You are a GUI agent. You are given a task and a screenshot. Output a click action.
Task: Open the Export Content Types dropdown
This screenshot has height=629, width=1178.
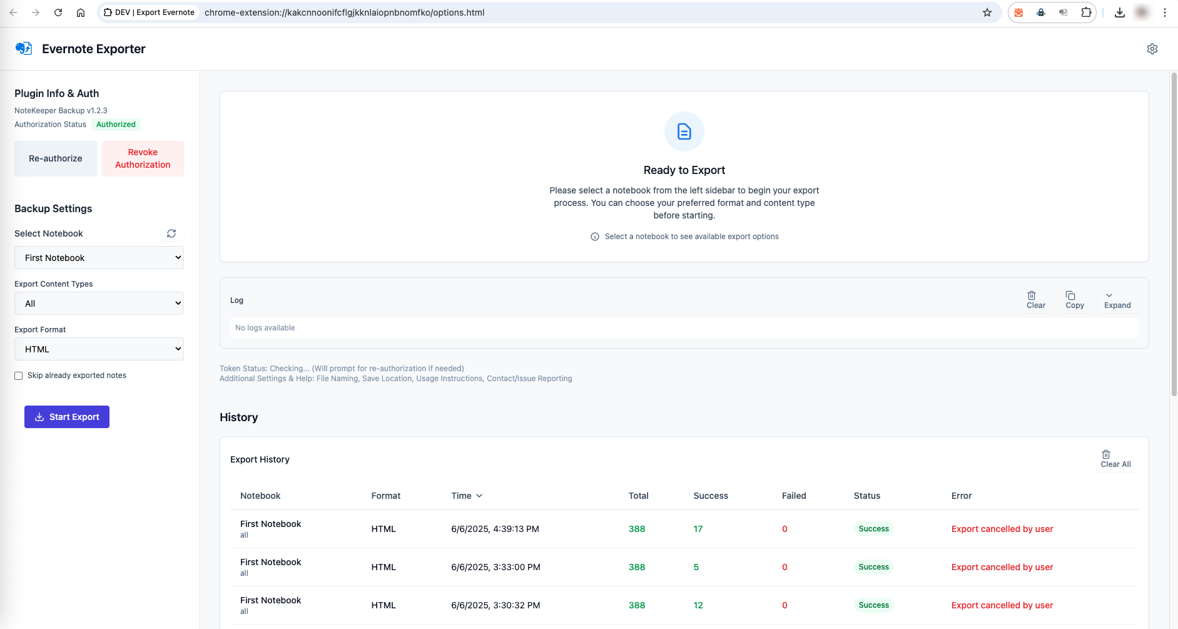coord(98,303)
